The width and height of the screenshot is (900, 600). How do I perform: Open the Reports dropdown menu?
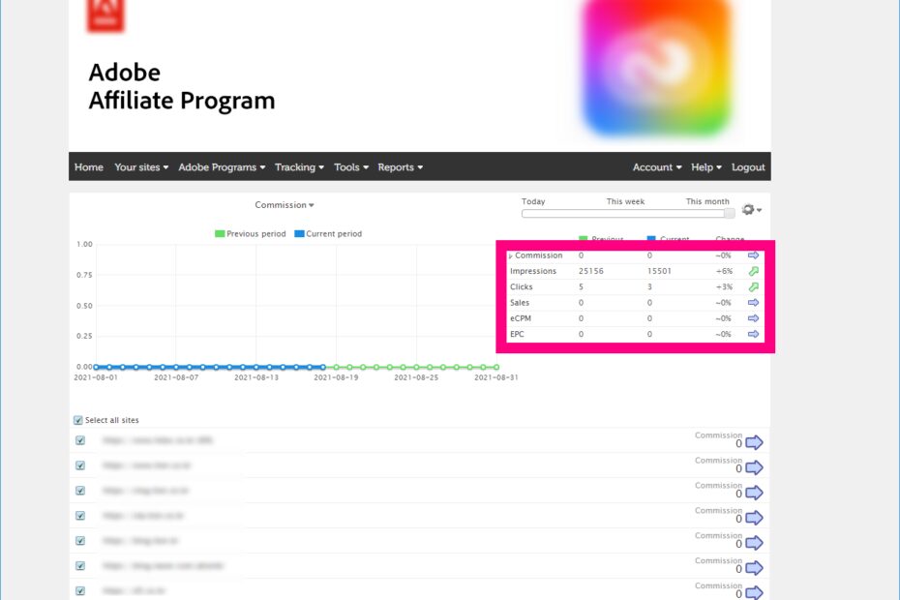tap(400, 167)
